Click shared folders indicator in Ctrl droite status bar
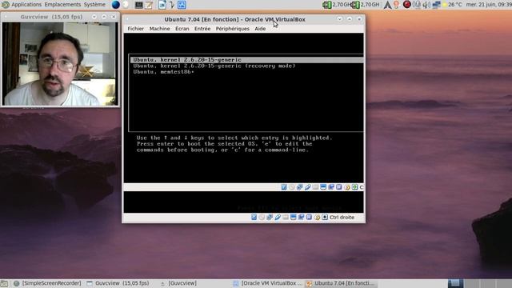The width and height of the screenshot is (512, 288). pyautogui.click(x=286, y=217)
